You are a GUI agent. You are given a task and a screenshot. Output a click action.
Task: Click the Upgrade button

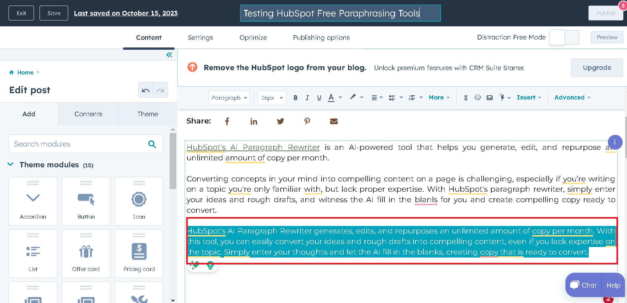pos(597,68)
